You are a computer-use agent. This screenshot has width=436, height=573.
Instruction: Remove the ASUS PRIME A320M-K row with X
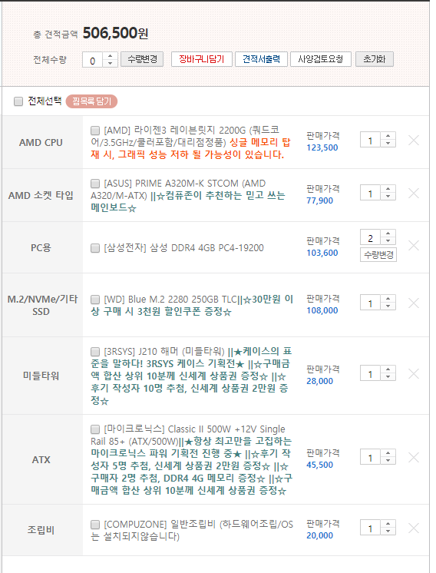(x=414, y=193)
